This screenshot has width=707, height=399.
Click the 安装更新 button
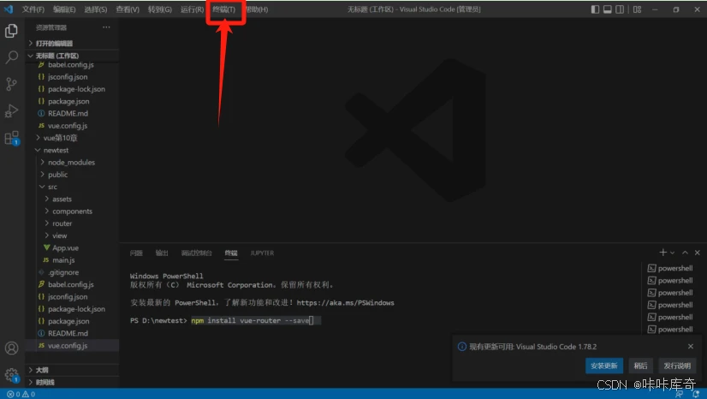tap(604, 366)
